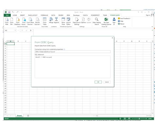Open the FILE tab

(x=7, y=15)
